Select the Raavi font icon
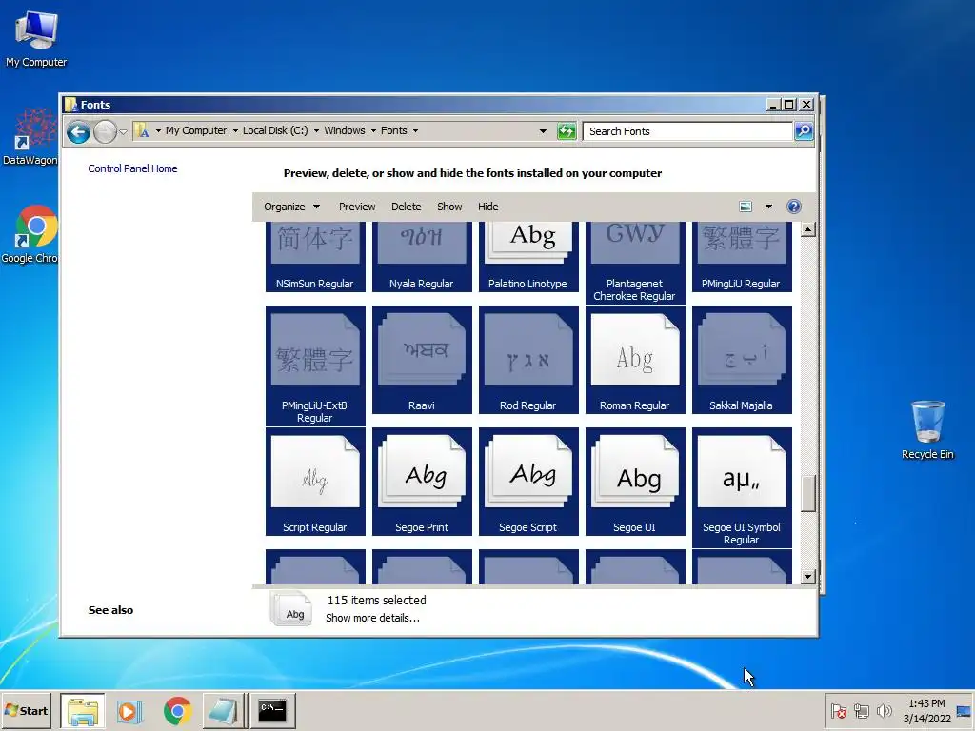This screenshot has width=975, height=731. 422,359
